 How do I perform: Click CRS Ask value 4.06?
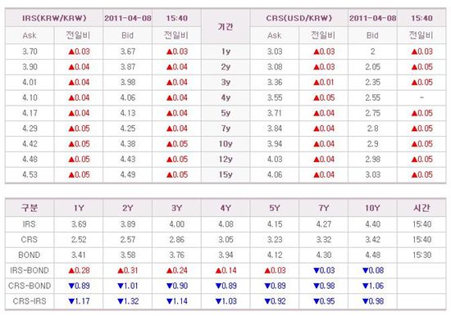[275, 174]
